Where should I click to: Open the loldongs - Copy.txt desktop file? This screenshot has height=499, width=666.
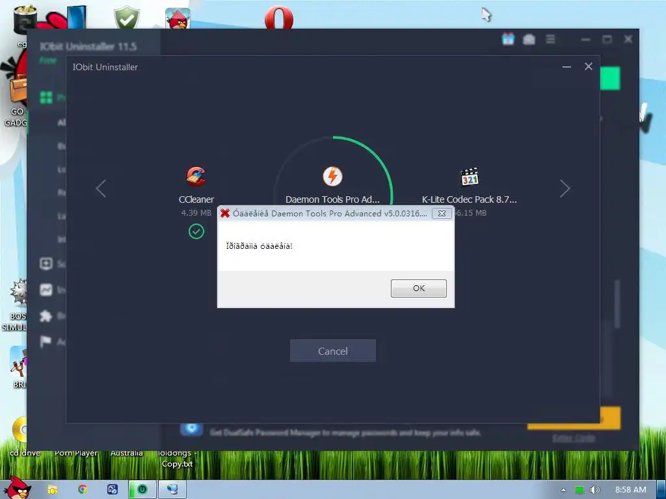[177, 459]
